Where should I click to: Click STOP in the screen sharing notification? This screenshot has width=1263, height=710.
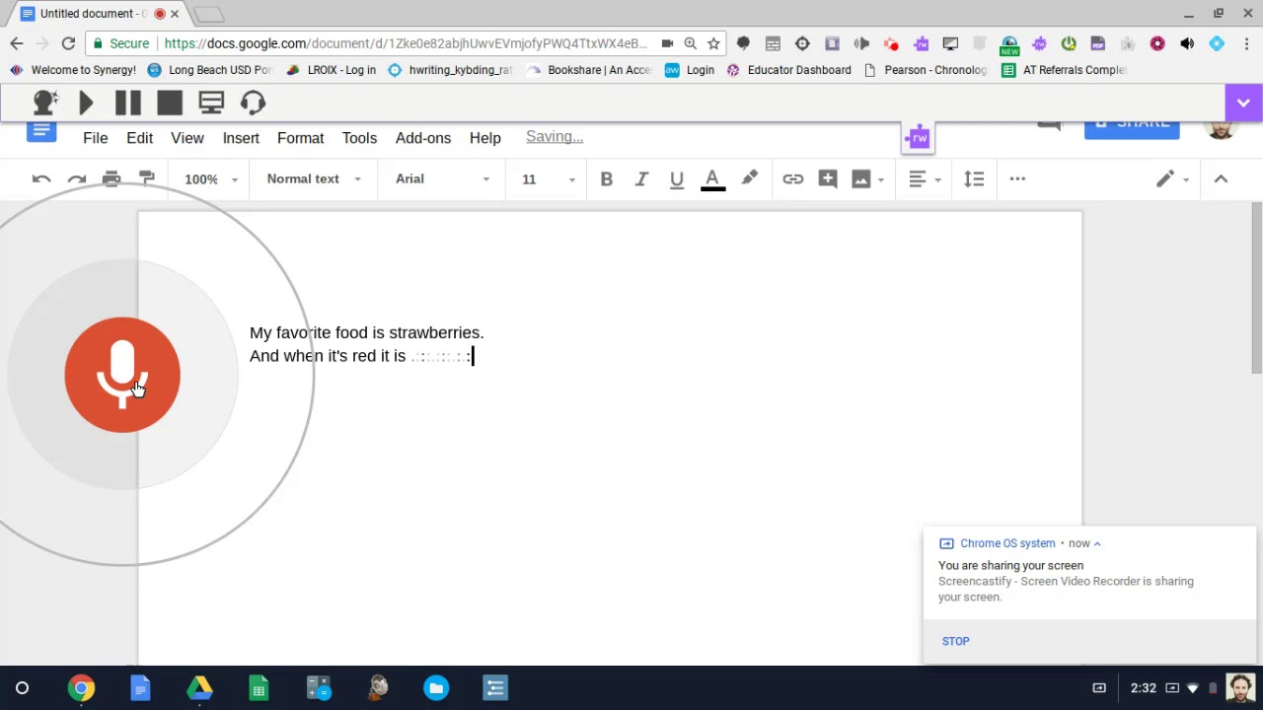(x=955, y=641)
